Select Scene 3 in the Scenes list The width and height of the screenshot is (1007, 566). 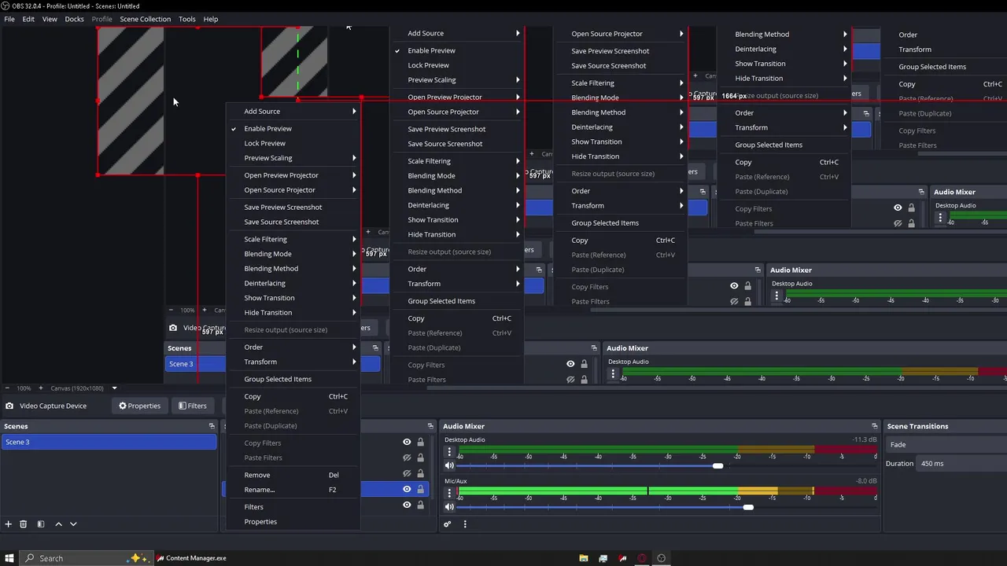pyautogui.click(x=109, y=443)
